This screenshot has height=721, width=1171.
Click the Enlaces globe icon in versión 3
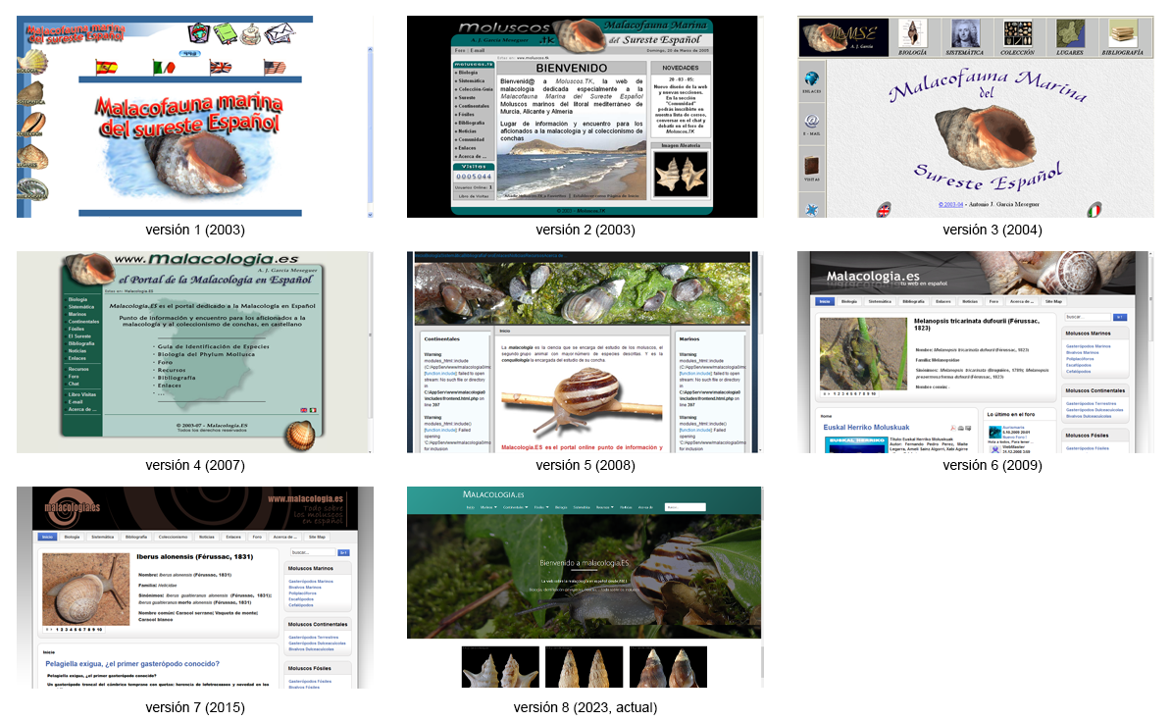[812, 78]
